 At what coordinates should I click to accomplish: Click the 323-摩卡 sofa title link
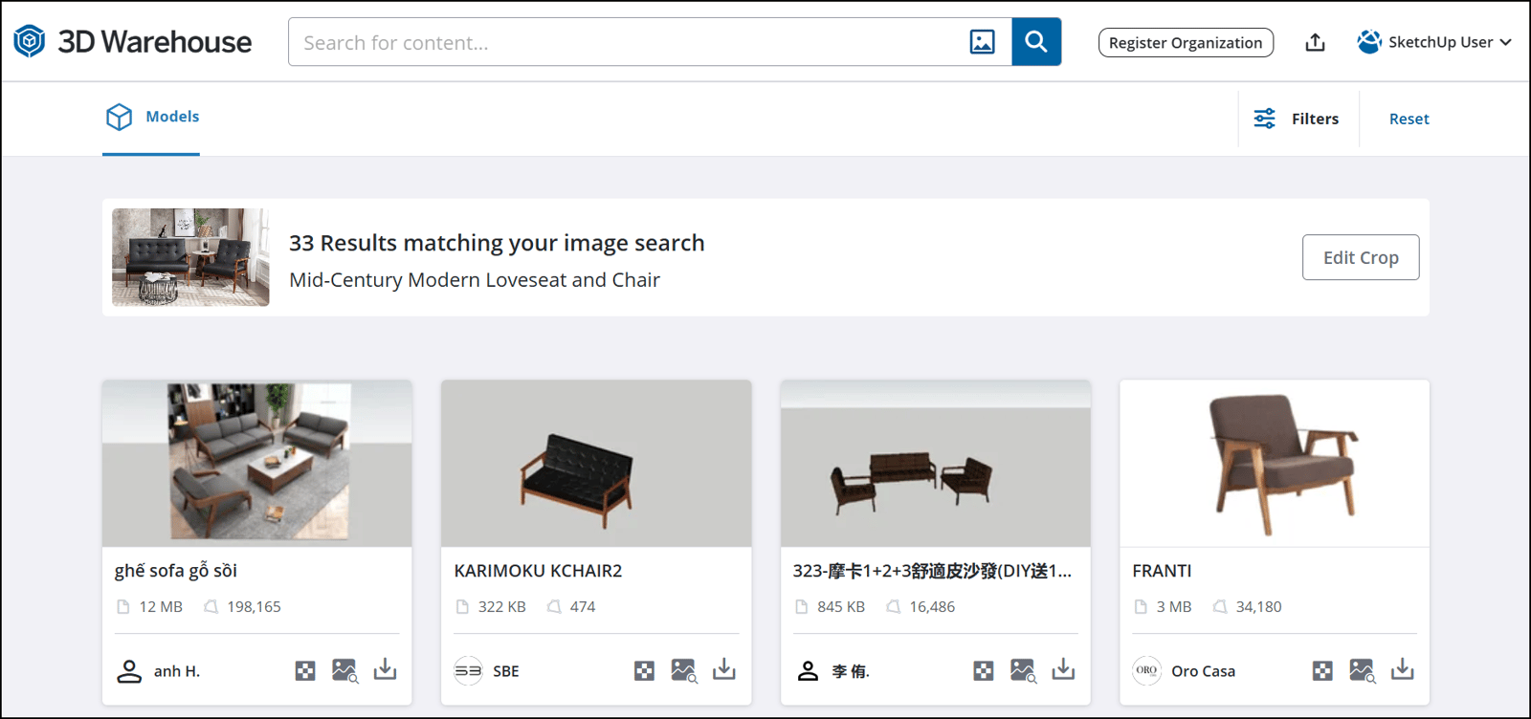point(932,571)
